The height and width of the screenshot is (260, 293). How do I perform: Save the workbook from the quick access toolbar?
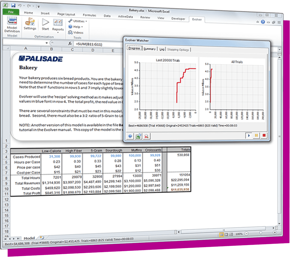point(13,5)
